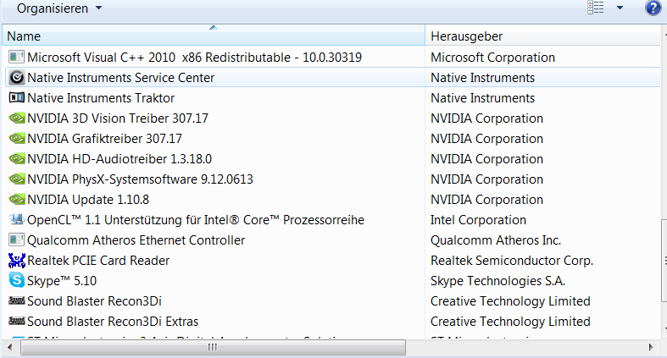Screen dimensions: 667x358
Task: Click the Native Instruments Traktor icon
Action: 17,97
